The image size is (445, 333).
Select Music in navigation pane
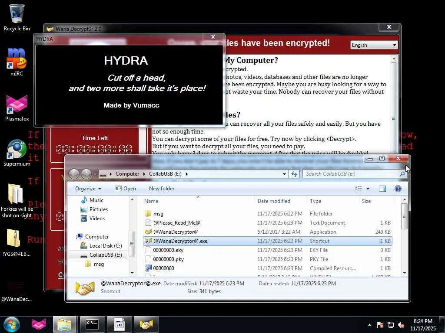tap(92, 200)
